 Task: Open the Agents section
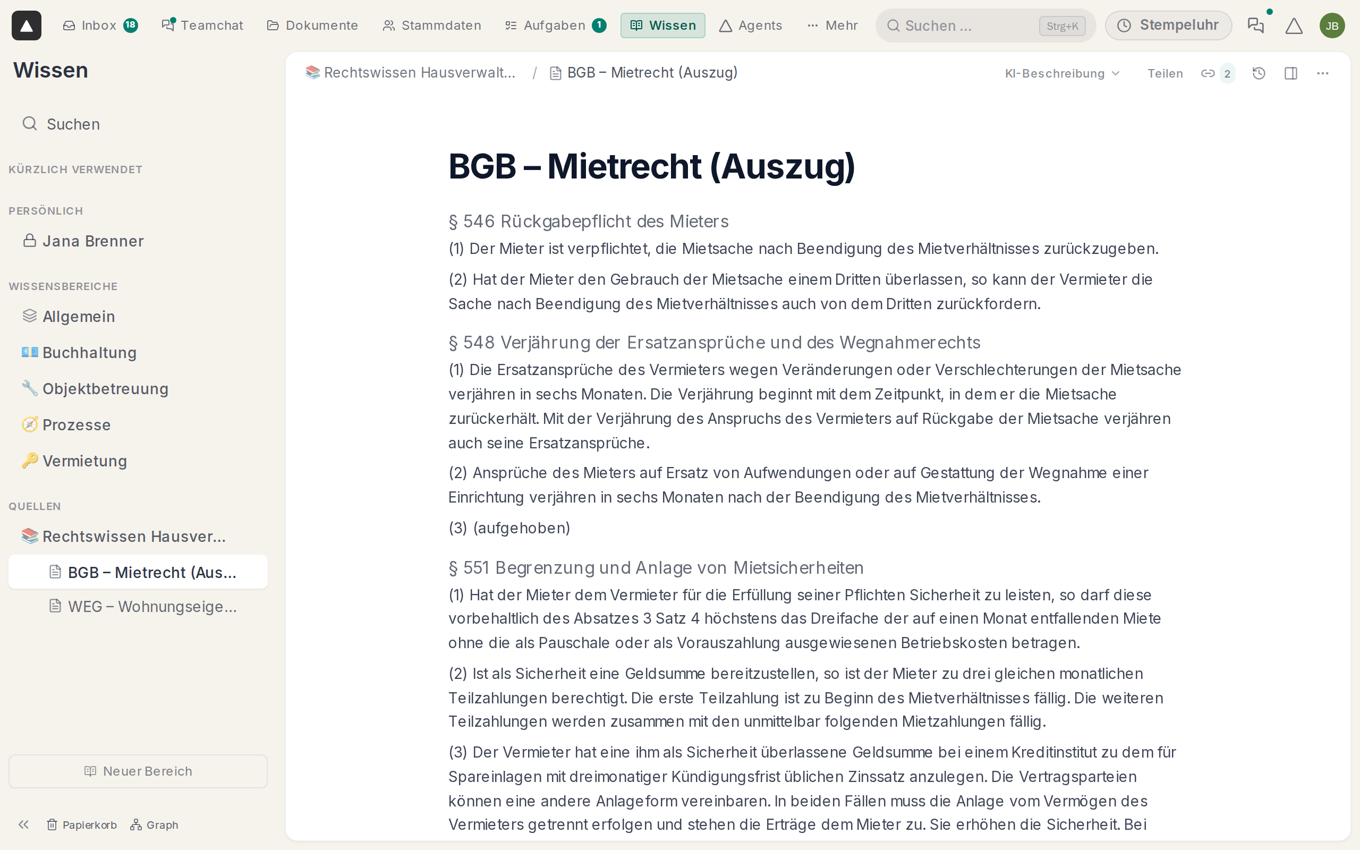[750, 25]
